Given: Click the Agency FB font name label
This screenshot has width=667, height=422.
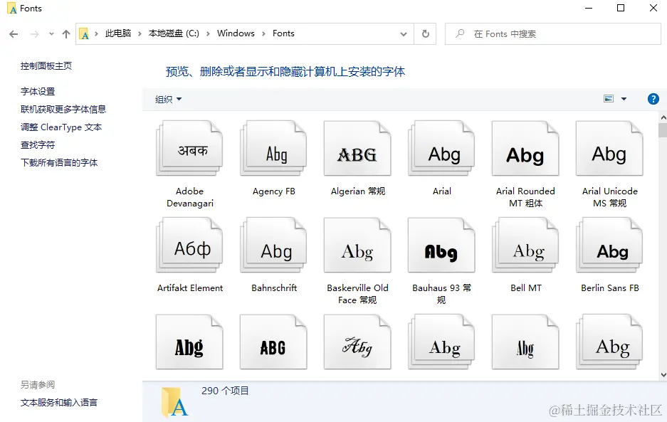Looking at the screenshot, I should (x=273, y=191).
